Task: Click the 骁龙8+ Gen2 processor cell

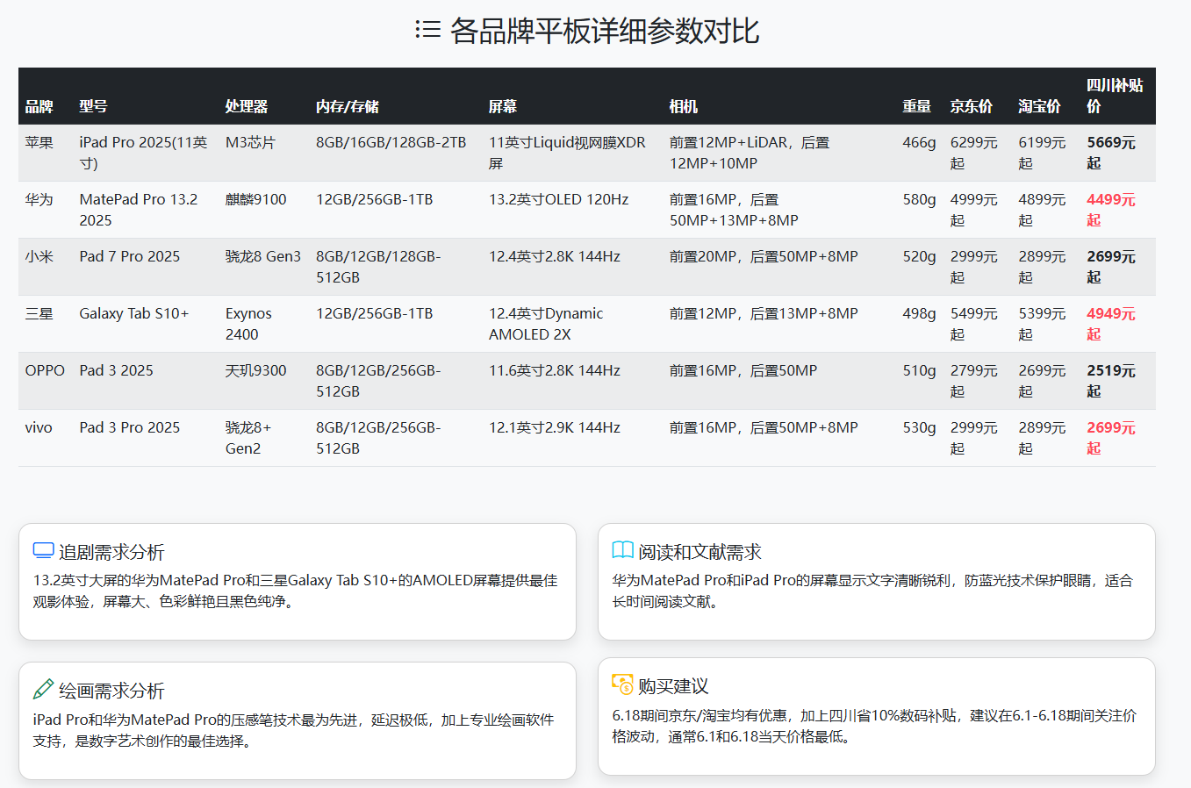Action: tap(248, 438)
